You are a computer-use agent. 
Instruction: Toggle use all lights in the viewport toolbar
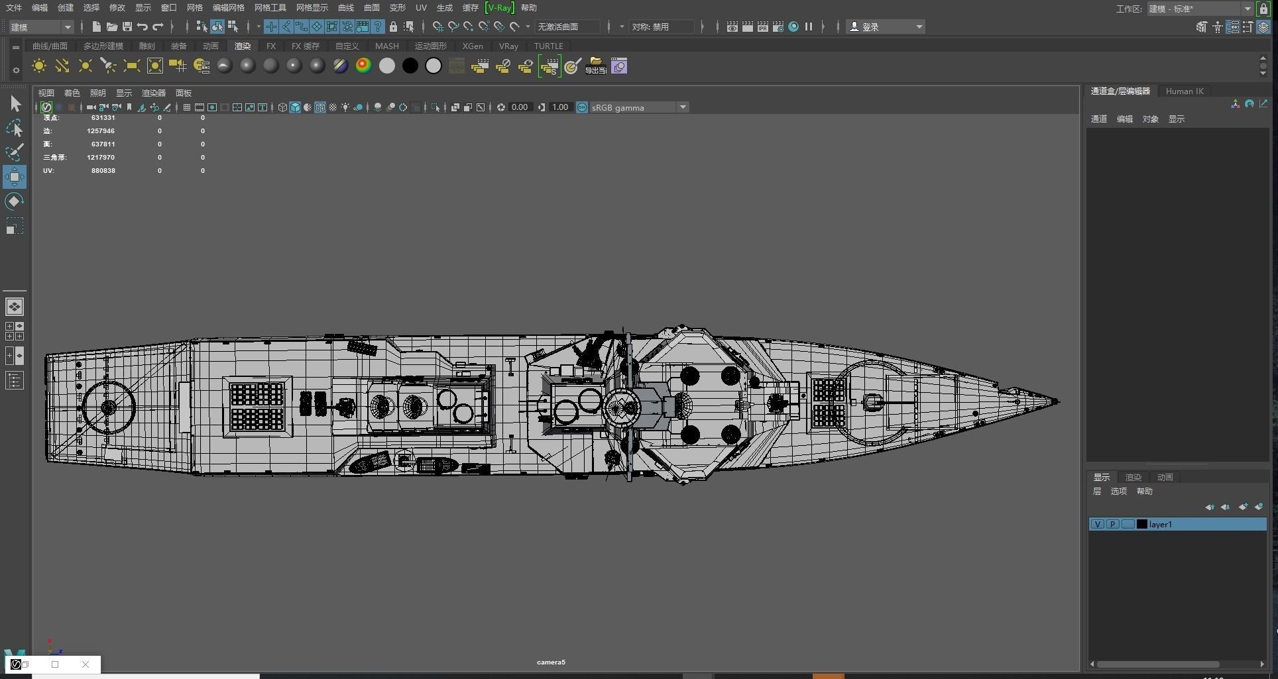[x=345, y=107]
